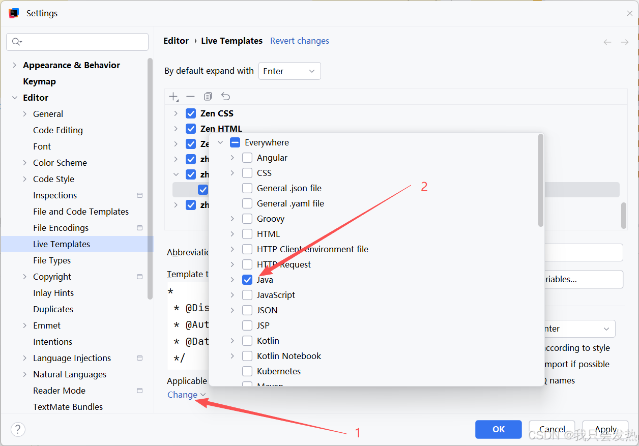Expand the Kotlin Notebook context node
Image resolution: width=639 pixels, height=446 pixels.
click(x=233, y=356)
